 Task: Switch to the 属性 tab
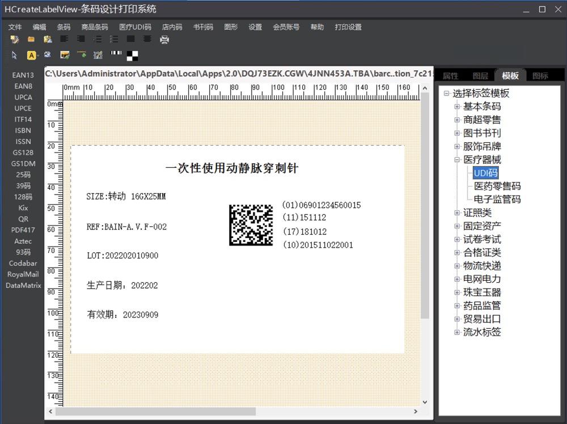point(450,75)
